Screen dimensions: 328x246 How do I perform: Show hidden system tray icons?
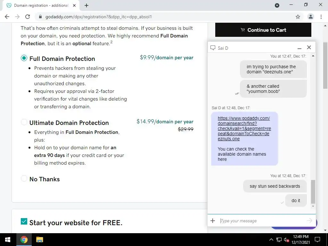pyautogui.click(x=271, y=240)
